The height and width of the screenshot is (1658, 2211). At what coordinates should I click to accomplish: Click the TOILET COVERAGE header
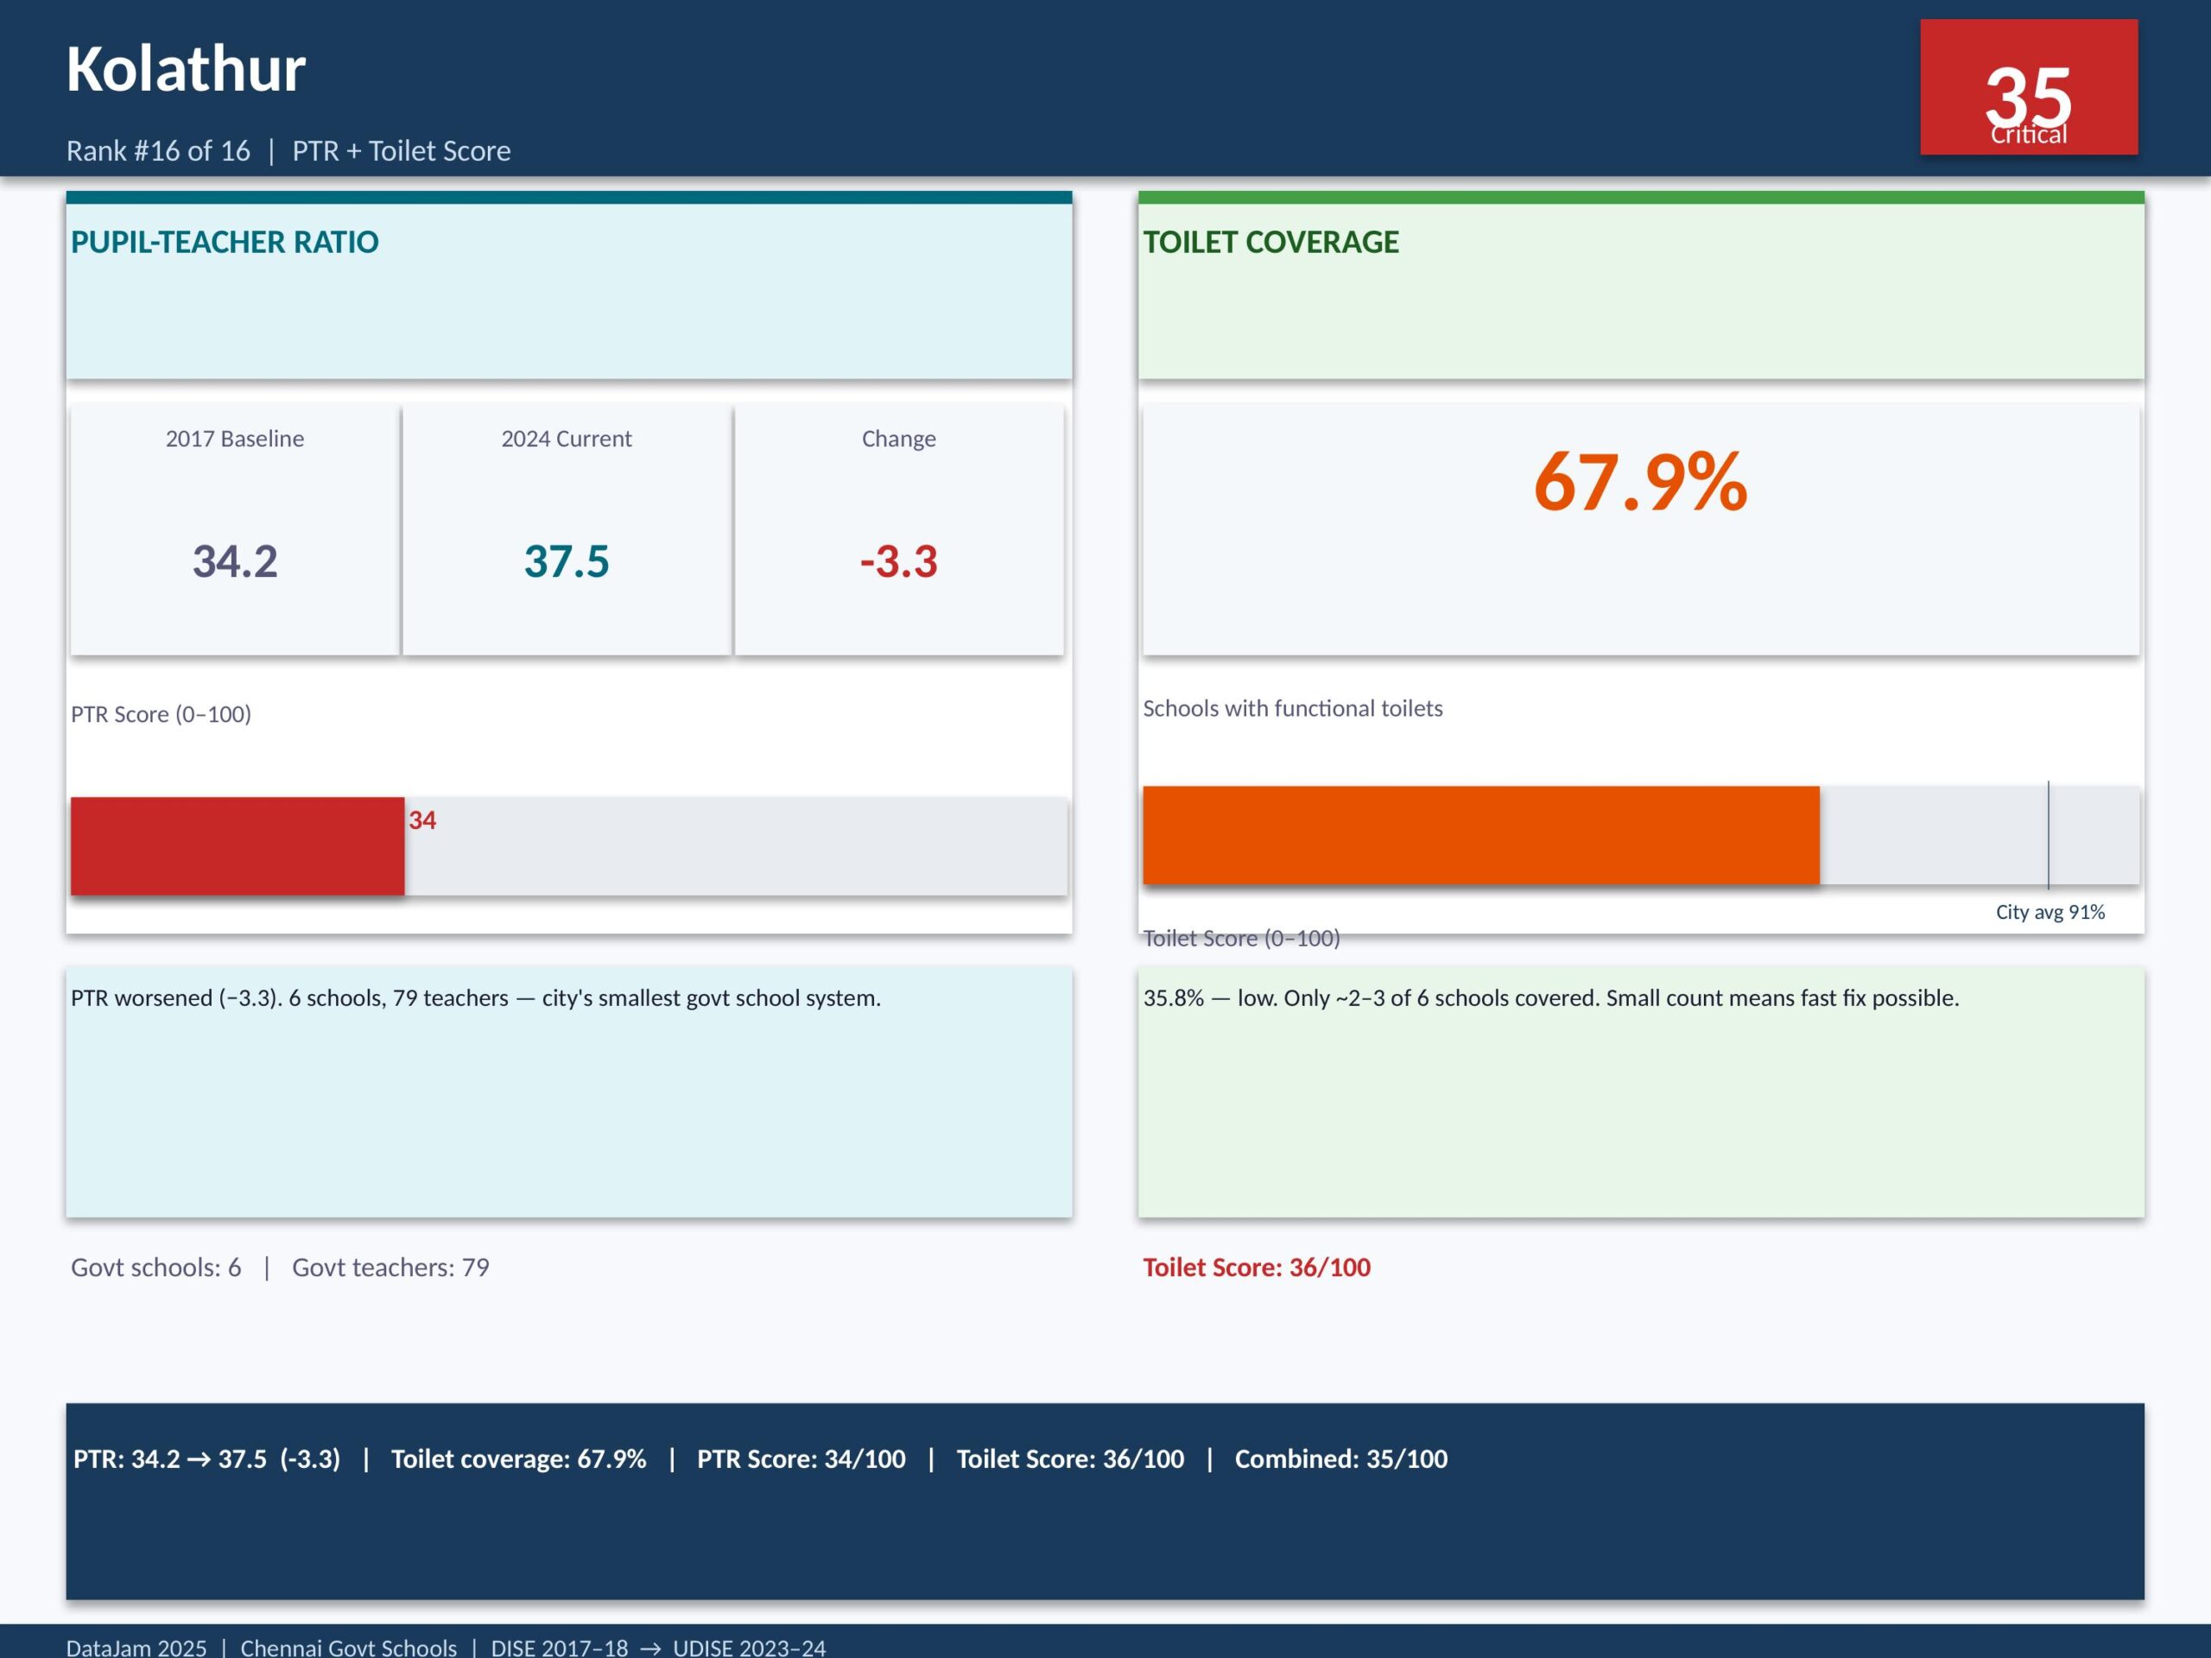coord(1270,242)
